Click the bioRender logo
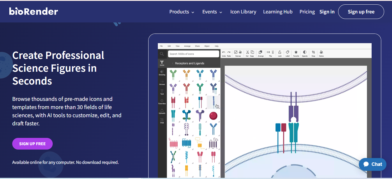Viewport: 392px width, 179px height. [33, 11]
